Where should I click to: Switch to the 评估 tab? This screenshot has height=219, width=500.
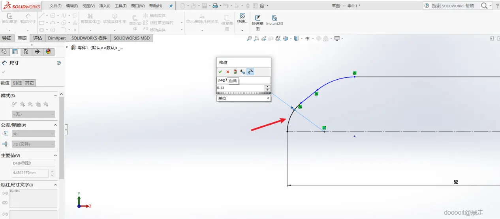(x=38, y=38)
